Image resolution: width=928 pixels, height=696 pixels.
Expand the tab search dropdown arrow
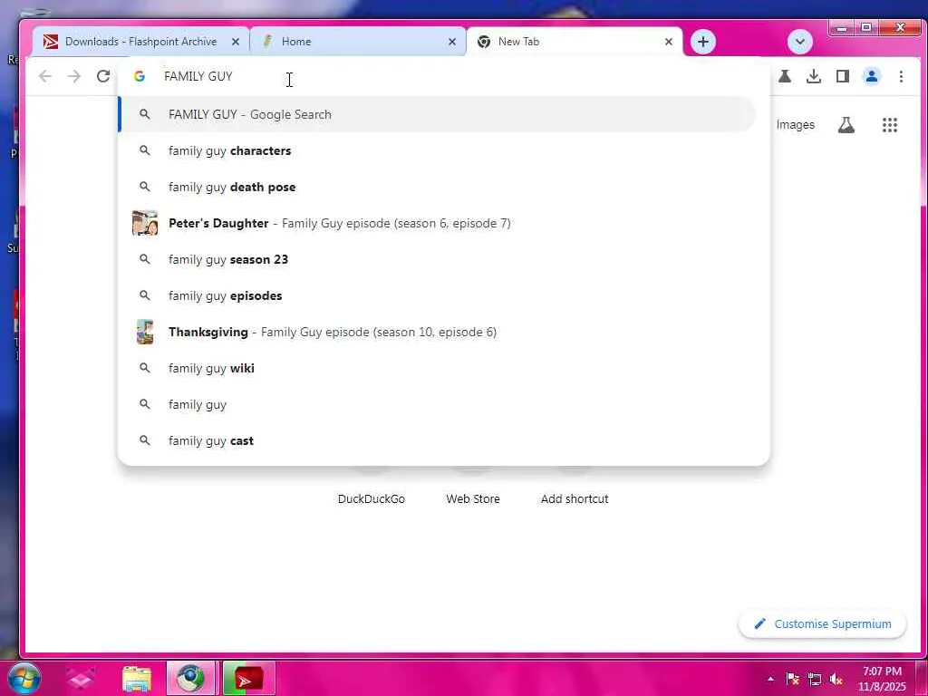point(800,42)
